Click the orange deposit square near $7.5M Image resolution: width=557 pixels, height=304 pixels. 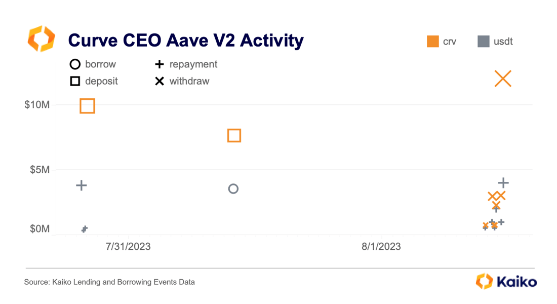(x=234, y=135)
